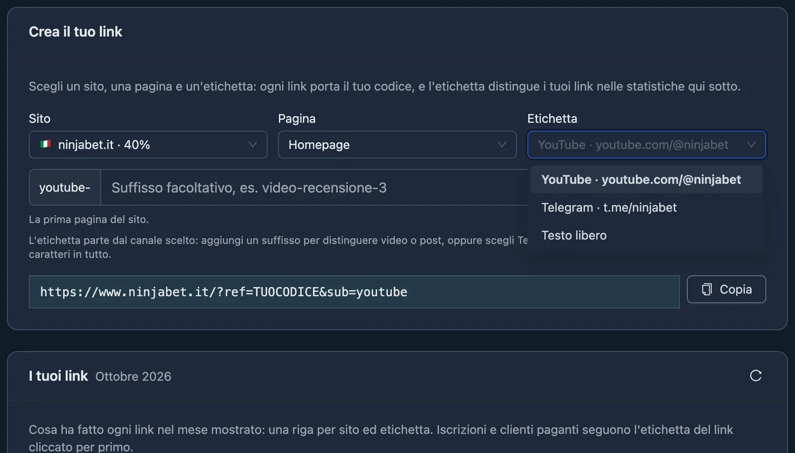795x453 pixels.
Task: Click the refresh icon in I tuoi link
Action: 755,376
